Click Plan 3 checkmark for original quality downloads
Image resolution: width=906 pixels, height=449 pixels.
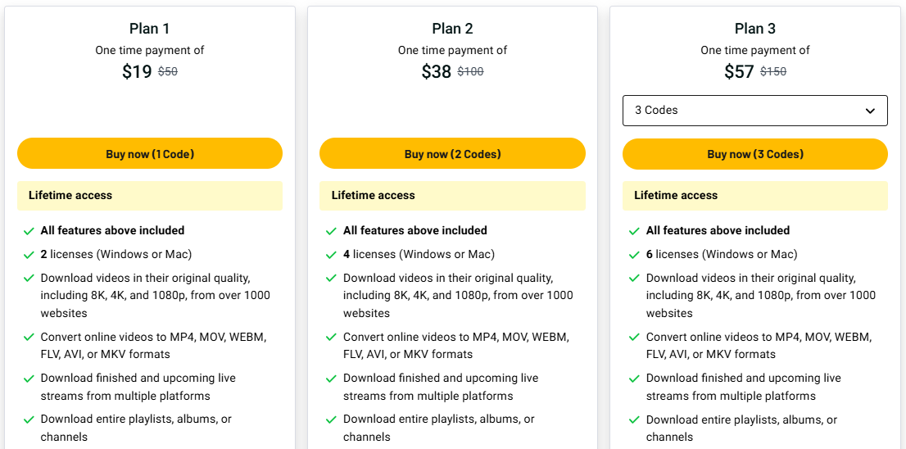(x=634, y=279)
